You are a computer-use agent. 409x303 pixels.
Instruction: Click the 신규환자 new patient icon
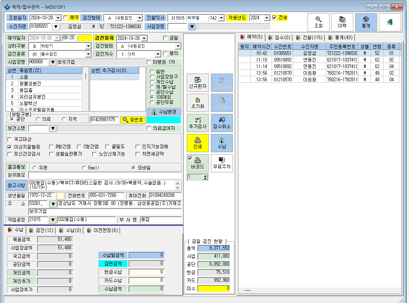[x=197, y=83]
